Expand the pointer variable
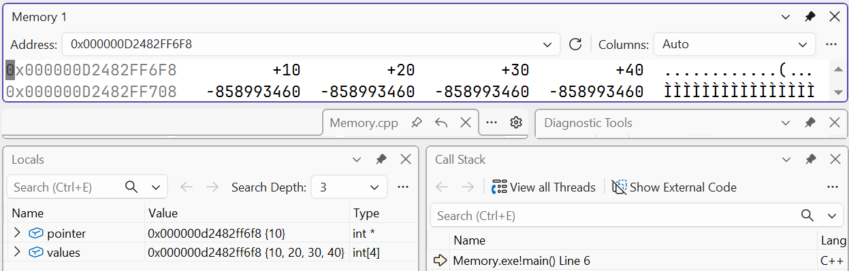Image resolution: width=849 pixels, height=271 pixels. 17,233
